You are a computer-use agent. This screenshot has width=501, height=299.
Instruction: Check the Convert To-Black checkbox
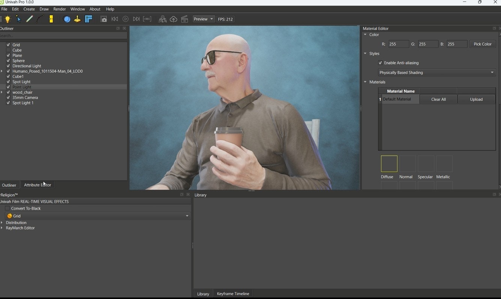(7, 209)
